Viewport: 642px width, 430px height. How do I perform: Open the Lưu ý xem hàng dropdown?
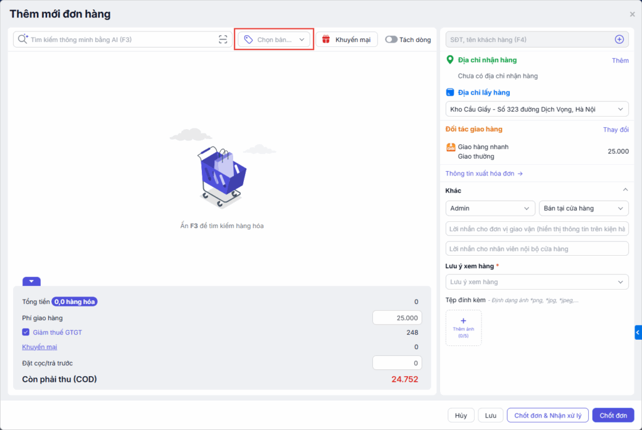coord(537,282)
